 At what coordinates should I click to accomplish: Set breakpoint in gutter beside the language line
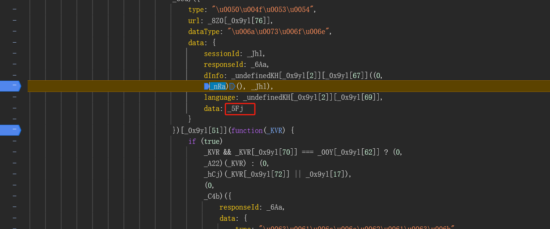[x=15, y=97]
